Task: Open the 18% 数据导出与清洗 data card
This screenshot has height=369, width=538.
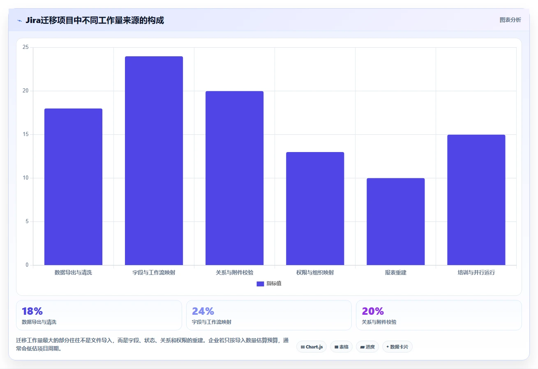Action: [x=99, y=315]
